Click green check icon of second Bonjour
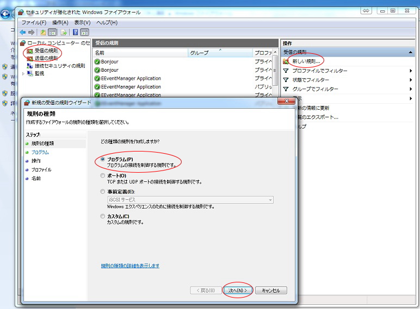Viewport: 420px width, 309px height. [x=97, y=70]
